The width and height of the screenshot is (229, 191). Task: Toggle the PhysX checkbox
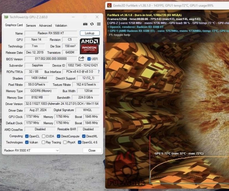(x=65, y=142)
